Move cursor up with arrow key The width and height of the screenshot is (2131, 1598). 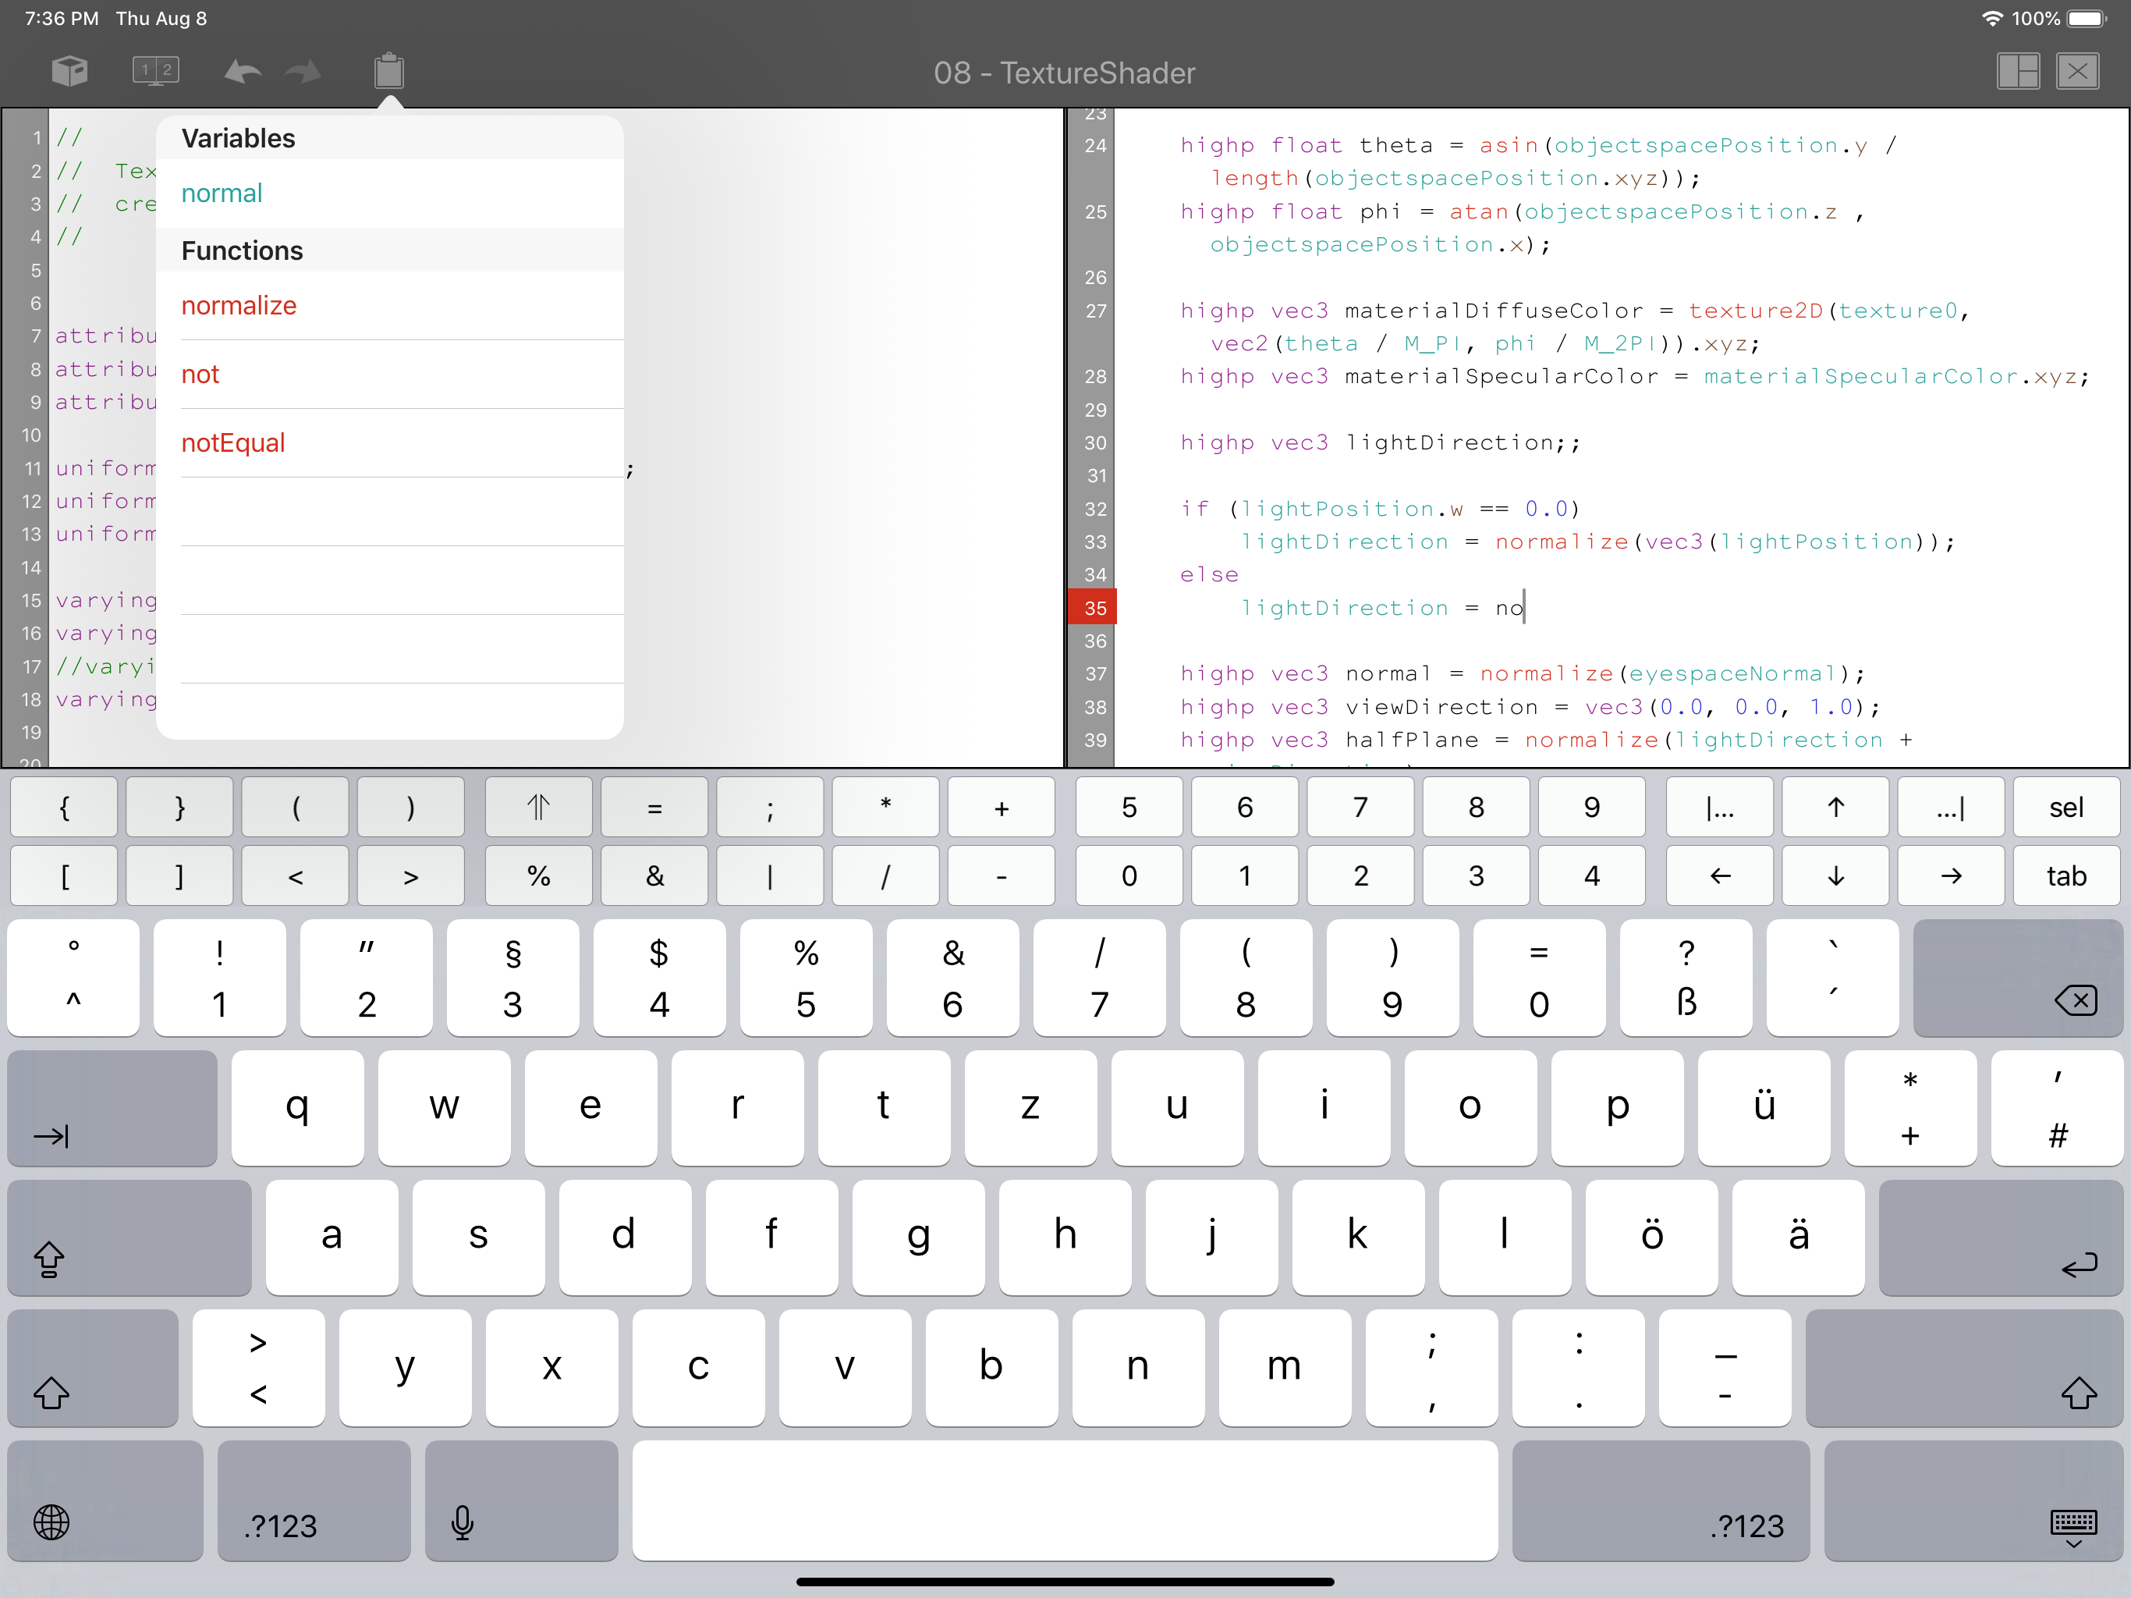(x=1835, y=808)
